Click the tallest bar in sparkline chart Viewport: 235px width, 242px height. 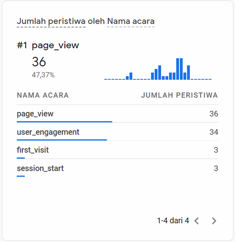point(178,69)
